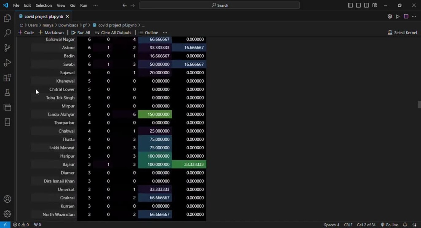This screenshot has width=421, height=228.
Task: Click Select Kernel
Action: point(402,32)
